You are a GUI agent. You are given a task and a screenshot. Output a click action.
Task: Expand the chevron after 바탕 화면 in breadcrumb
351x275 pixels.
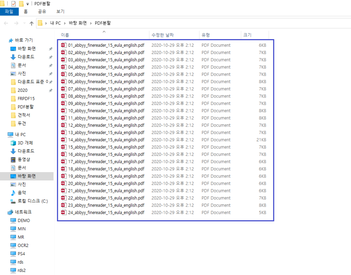(x=91, y=23)
